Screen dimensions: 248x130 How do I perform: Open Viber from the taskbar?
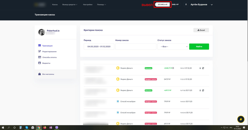[57, 128]
